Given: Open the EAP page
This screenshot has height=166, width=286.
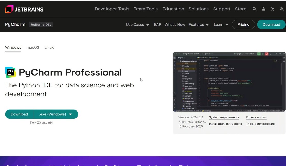Looking at the screenshot, I should click(x=157, y=25).
